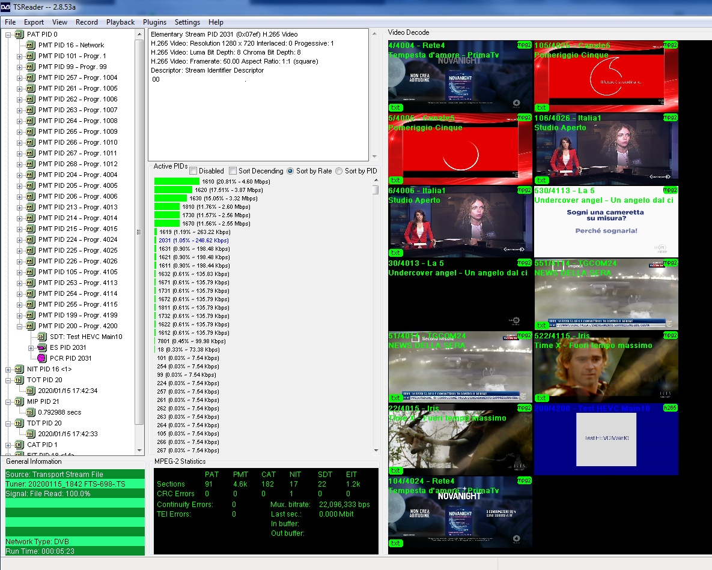Select PID 1610 rate bar in Active PIDs
Image resolution: width=712 pixels, height=570 pixels.
pos(177,181)
